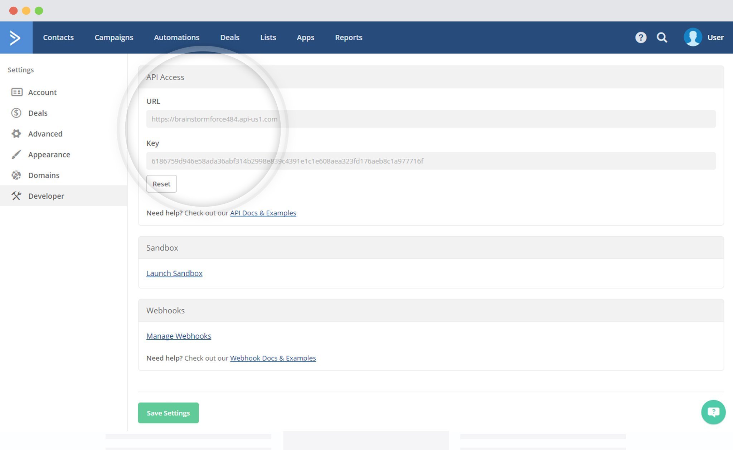733x450 pixels.
Task: Select Lists in top navigation
Action: coord(268,38)
